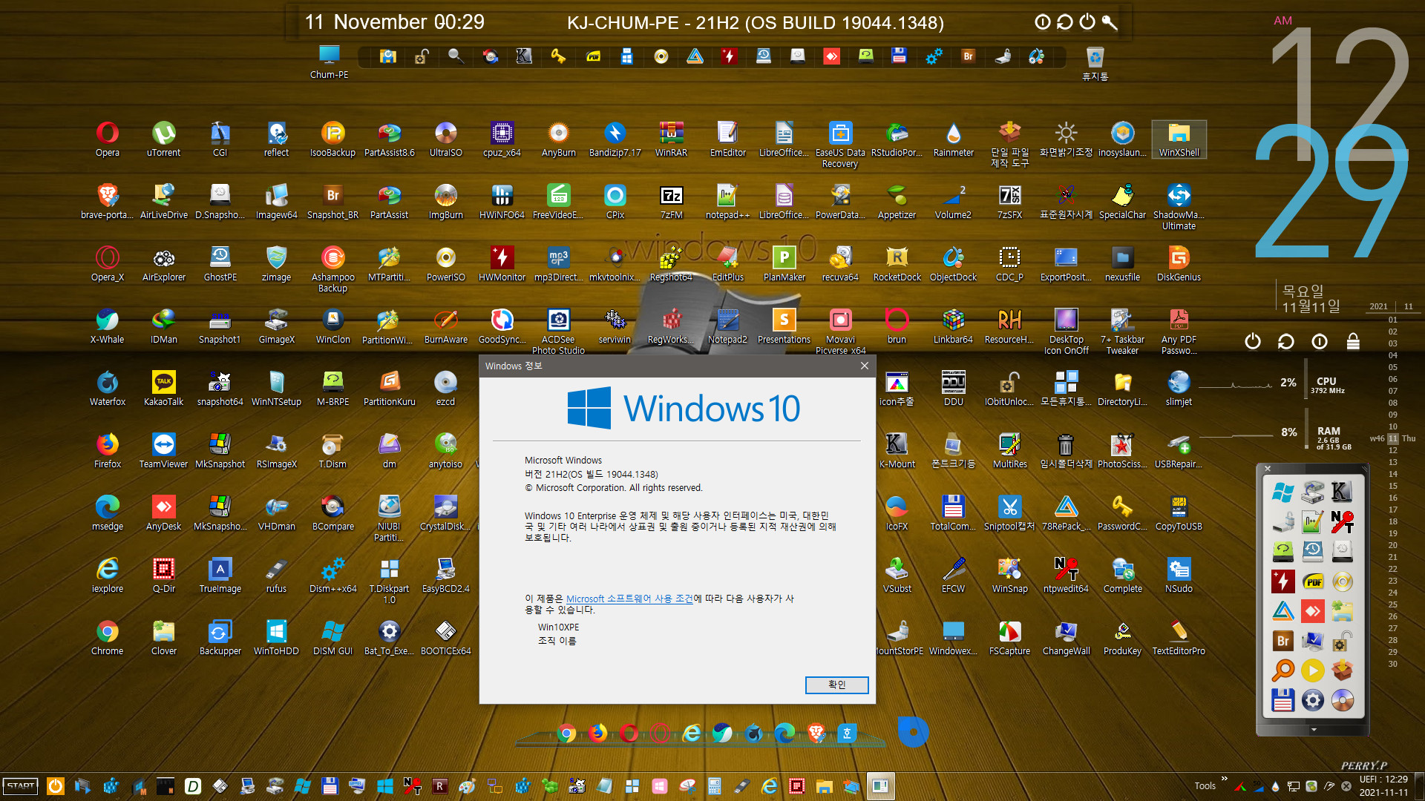This screenshot has height=801, width=1425.
Task: Click the magnifier icon in top toolbar
Action: [x=456, y=56]
